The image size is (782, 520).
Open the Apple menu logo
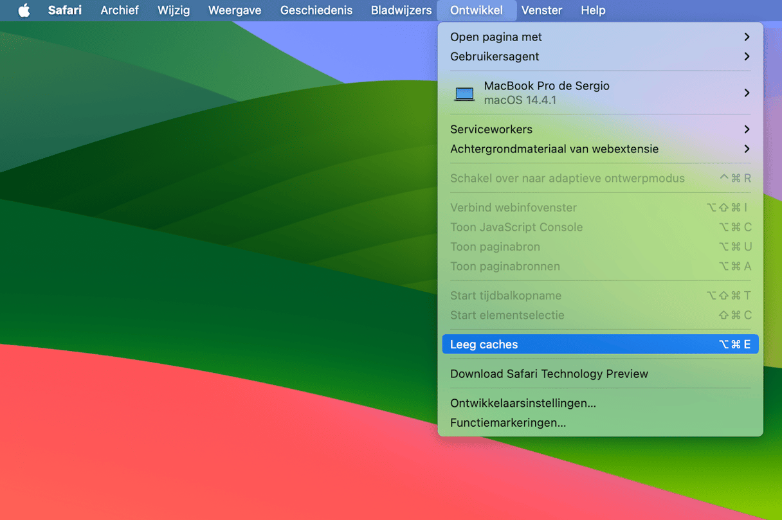(24, 10)
